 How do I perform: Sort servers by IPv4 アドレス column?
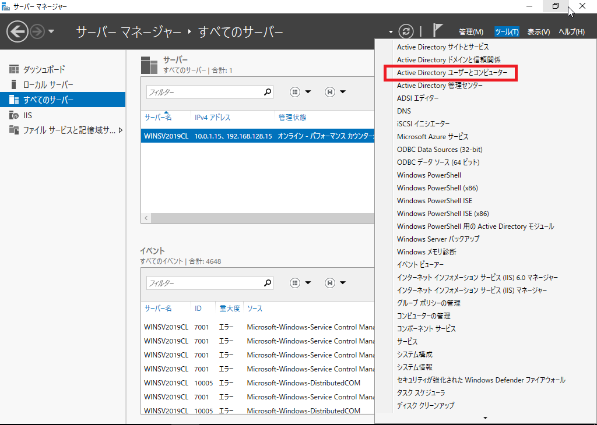click(212, 118)
